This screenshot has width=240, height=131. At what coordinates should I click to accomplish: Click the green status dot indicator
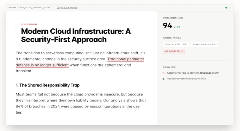(x=226, y=8)
